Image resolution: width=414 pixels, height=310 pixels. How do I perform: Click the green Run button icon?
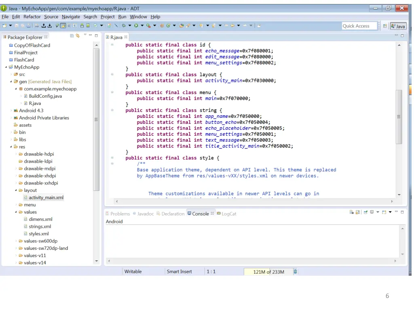point(136,25)
